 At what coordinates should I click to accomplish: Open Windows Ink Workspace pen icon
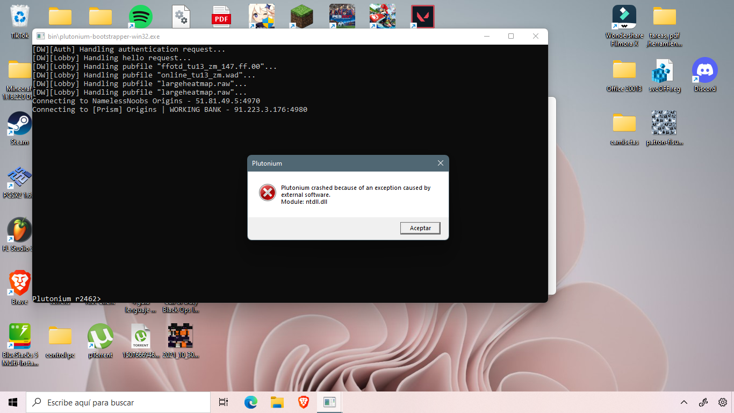pos(703,402)
